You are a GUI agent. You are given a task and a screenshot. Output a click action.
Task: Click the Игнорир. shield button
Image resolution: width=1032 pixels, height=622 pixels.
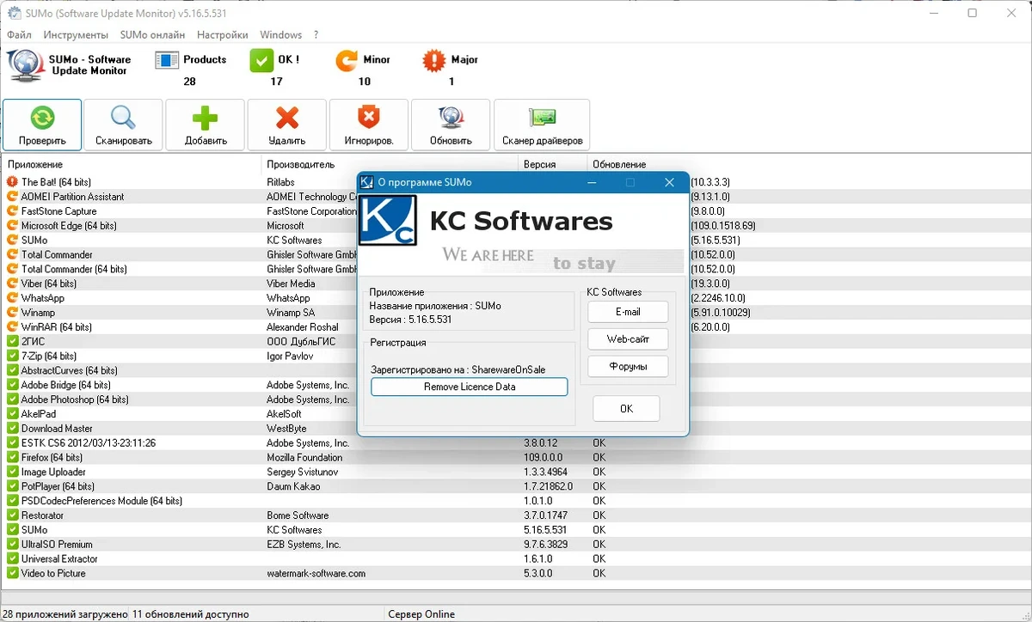point(369,125)
